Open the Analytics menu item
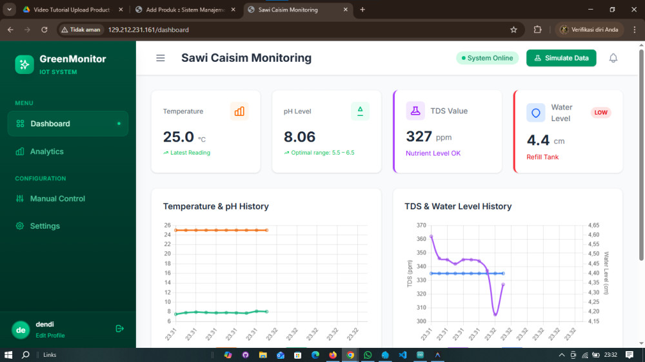This screenshot has height=362, width=645. click(x=47, y=151)
